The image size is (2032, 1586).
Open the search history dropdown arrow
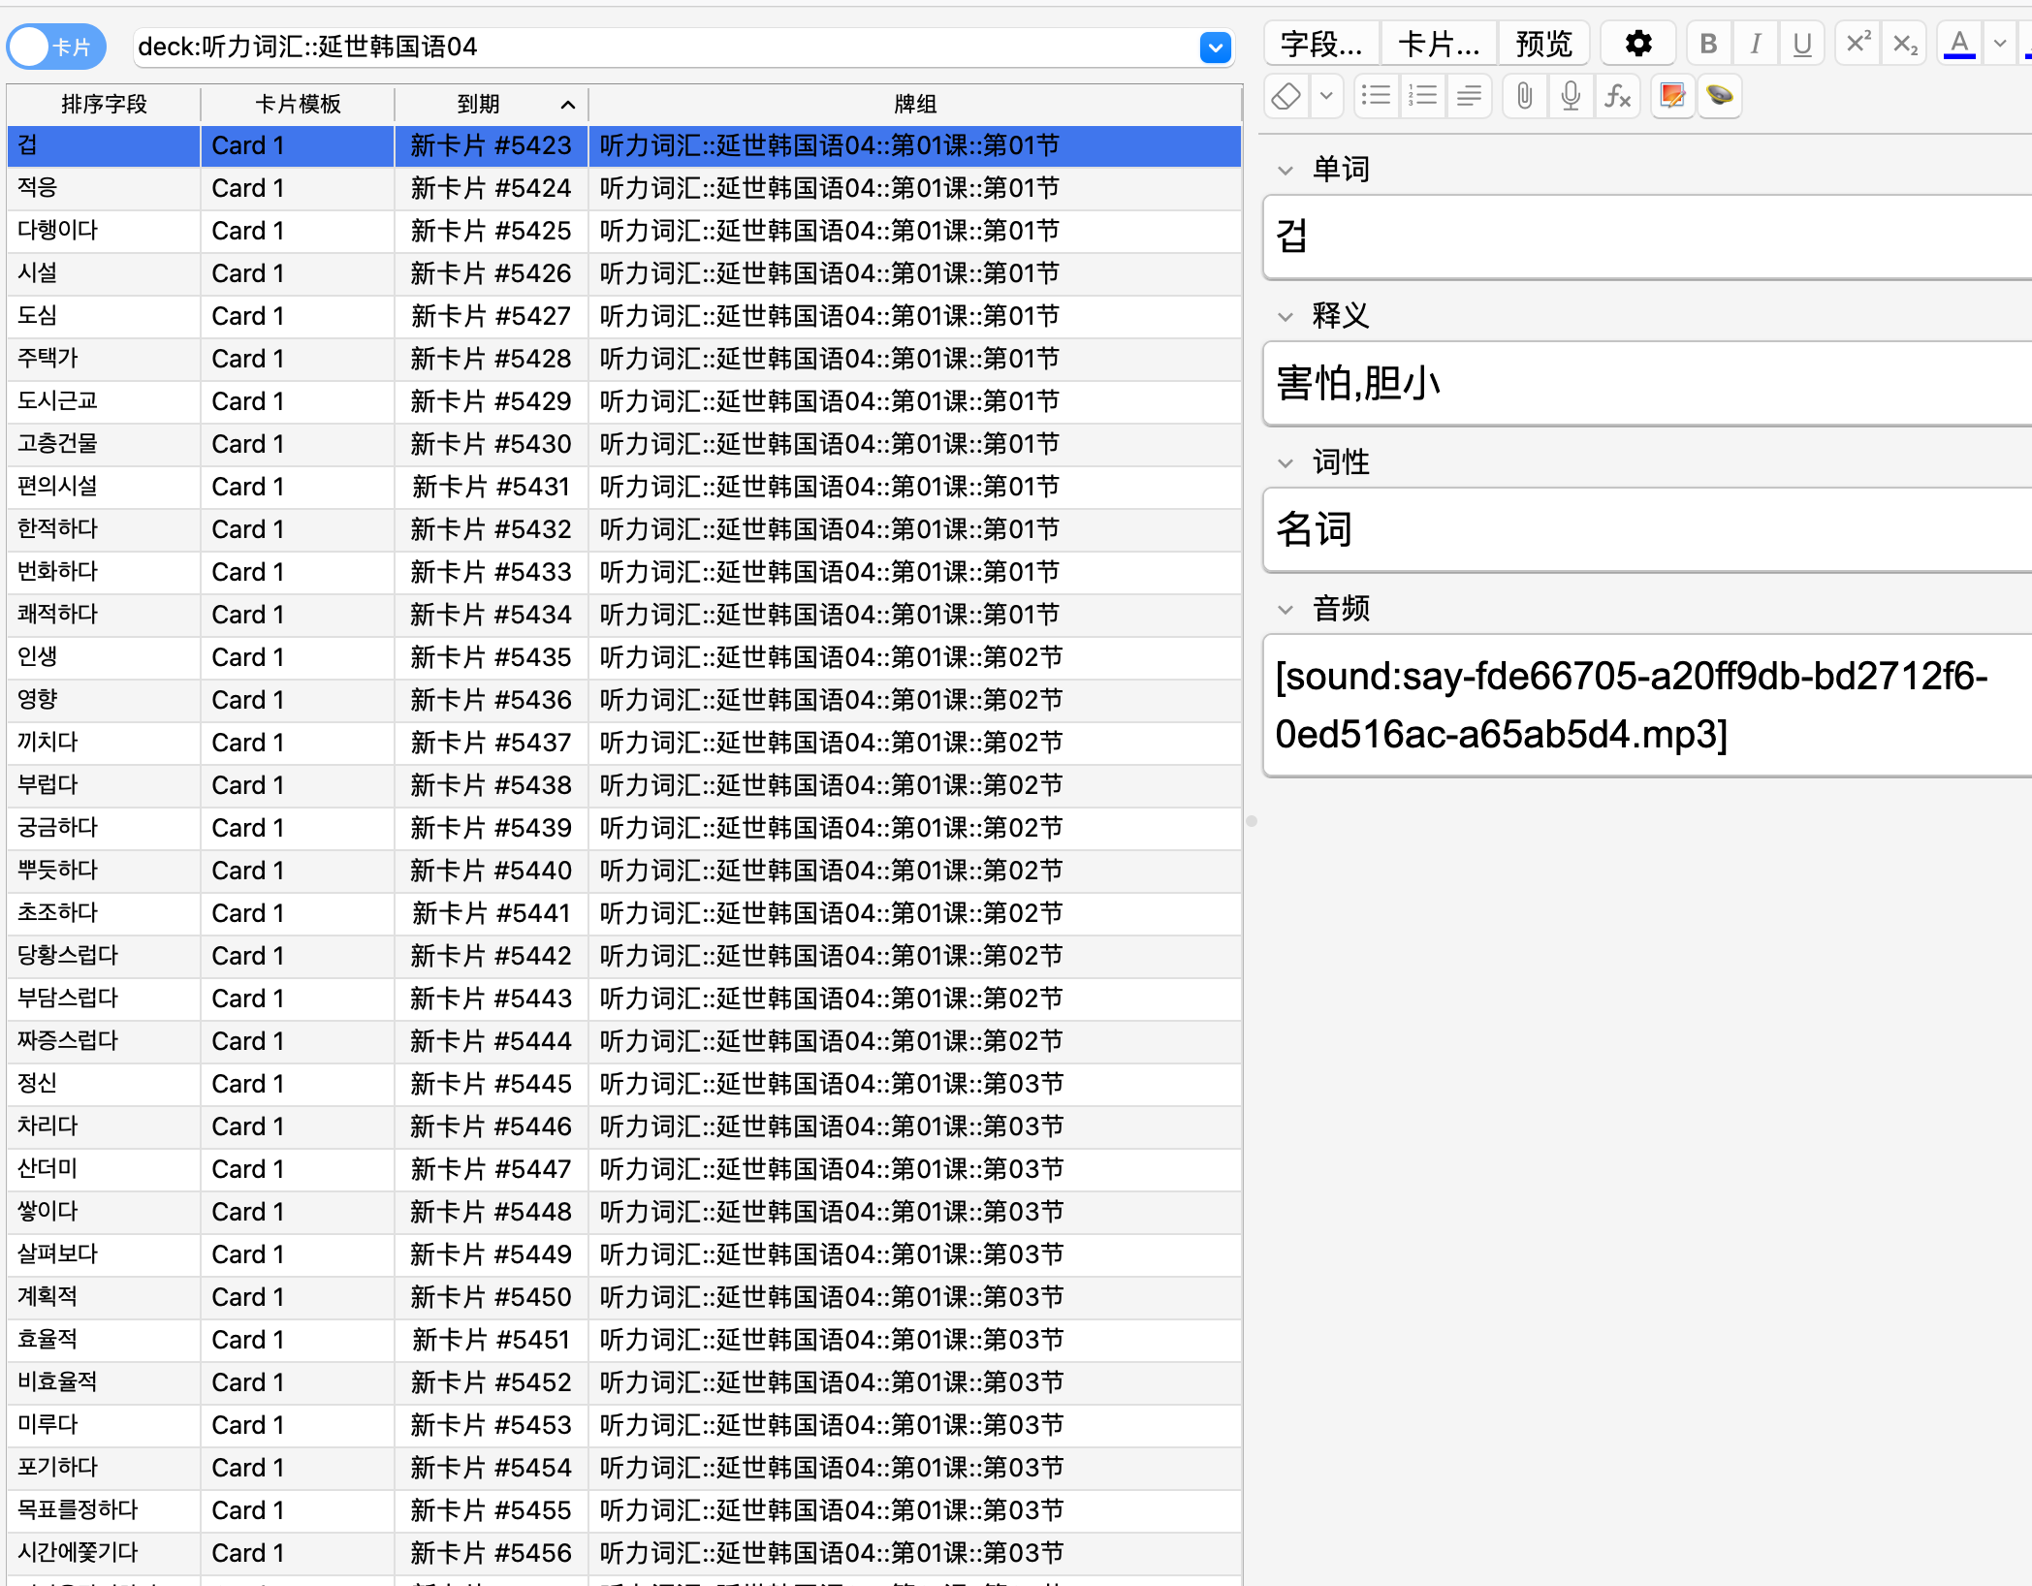(1215, 47)
